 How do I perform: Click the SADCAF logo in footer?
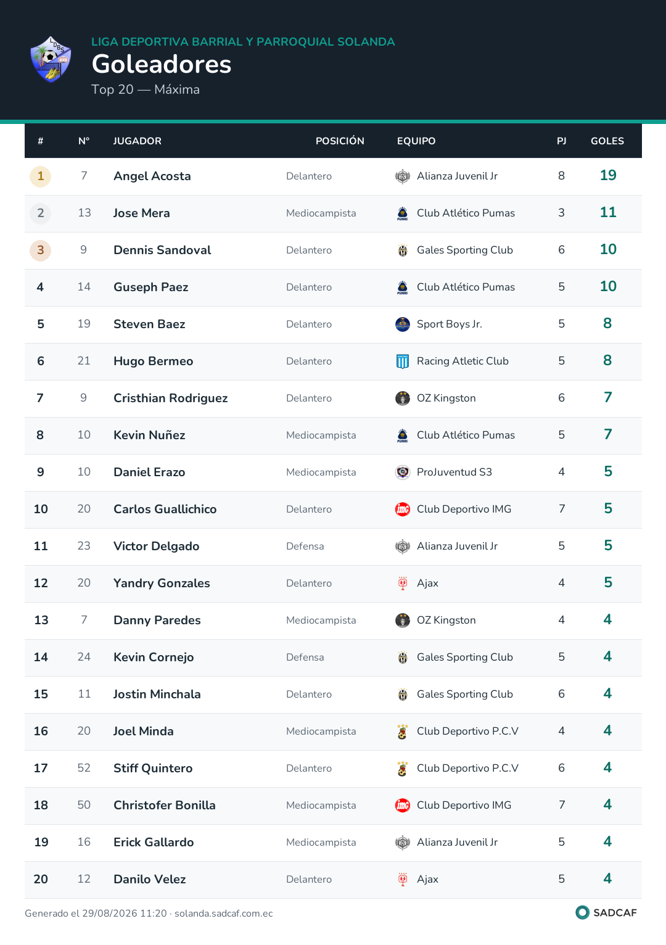pos(606,912)
